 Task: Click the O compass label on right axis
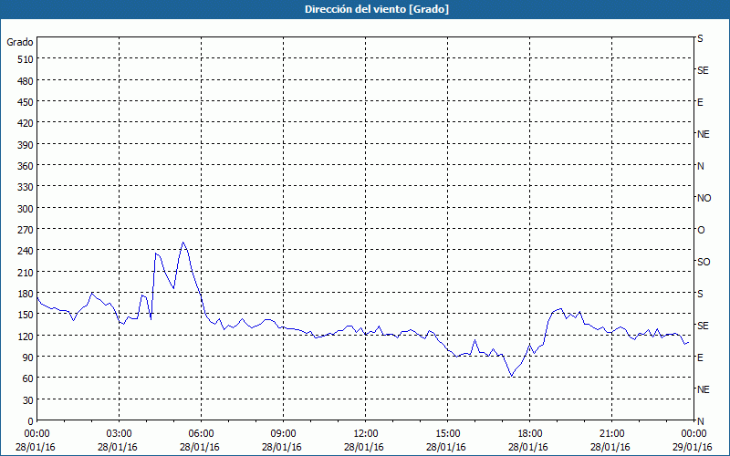click(x=701, y=230)
